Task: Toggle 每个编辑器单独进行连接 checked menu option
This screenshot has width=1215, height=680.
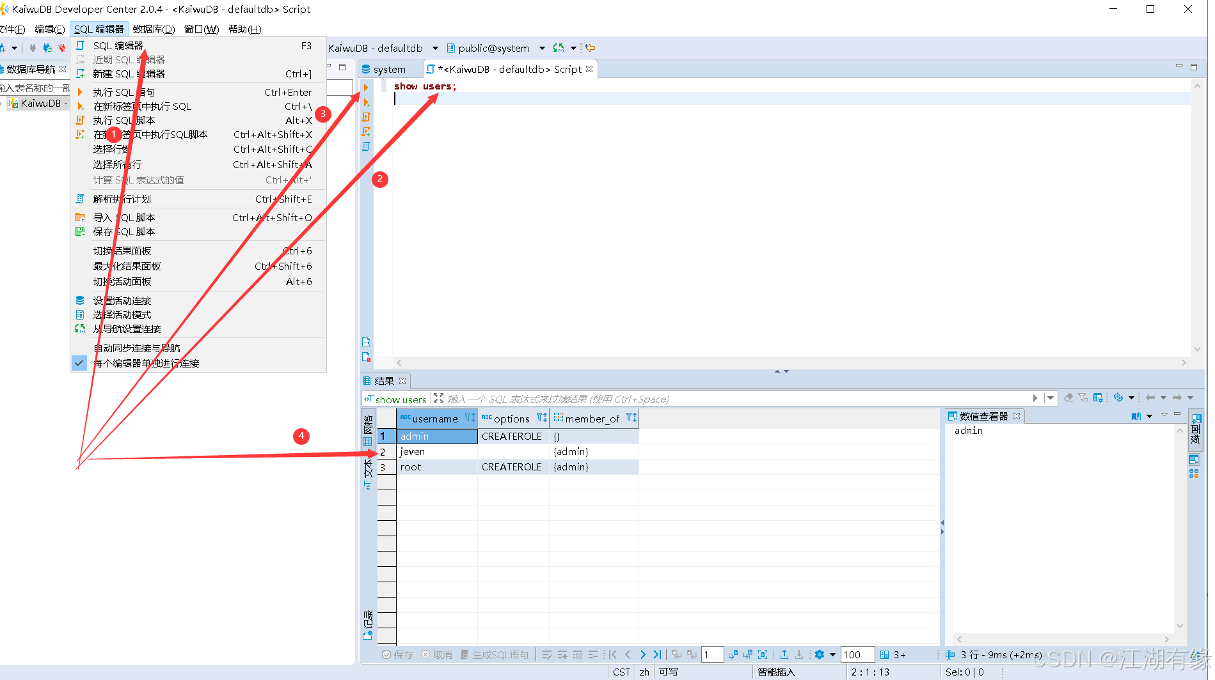Action: click(x=198, y=363)
